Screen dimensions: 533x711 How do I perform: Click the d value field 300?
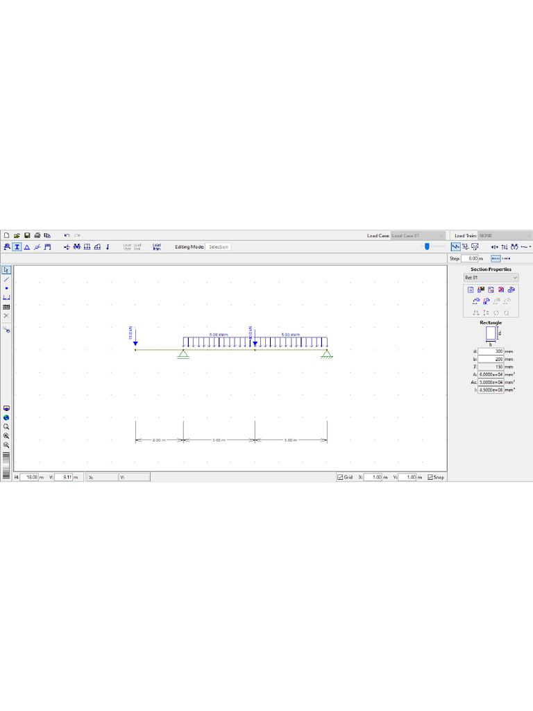pyautogui.click(x=491, y=351)
